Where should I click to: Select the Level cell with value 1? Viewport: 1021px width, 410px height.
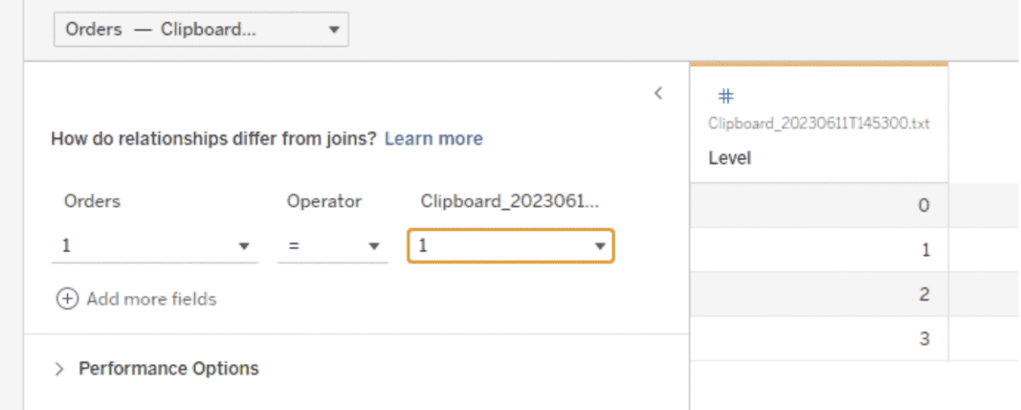(819, 250)
